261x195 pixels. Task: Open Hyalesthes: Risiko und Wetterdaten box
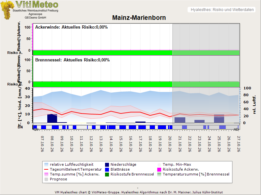(x=222, y=10)
